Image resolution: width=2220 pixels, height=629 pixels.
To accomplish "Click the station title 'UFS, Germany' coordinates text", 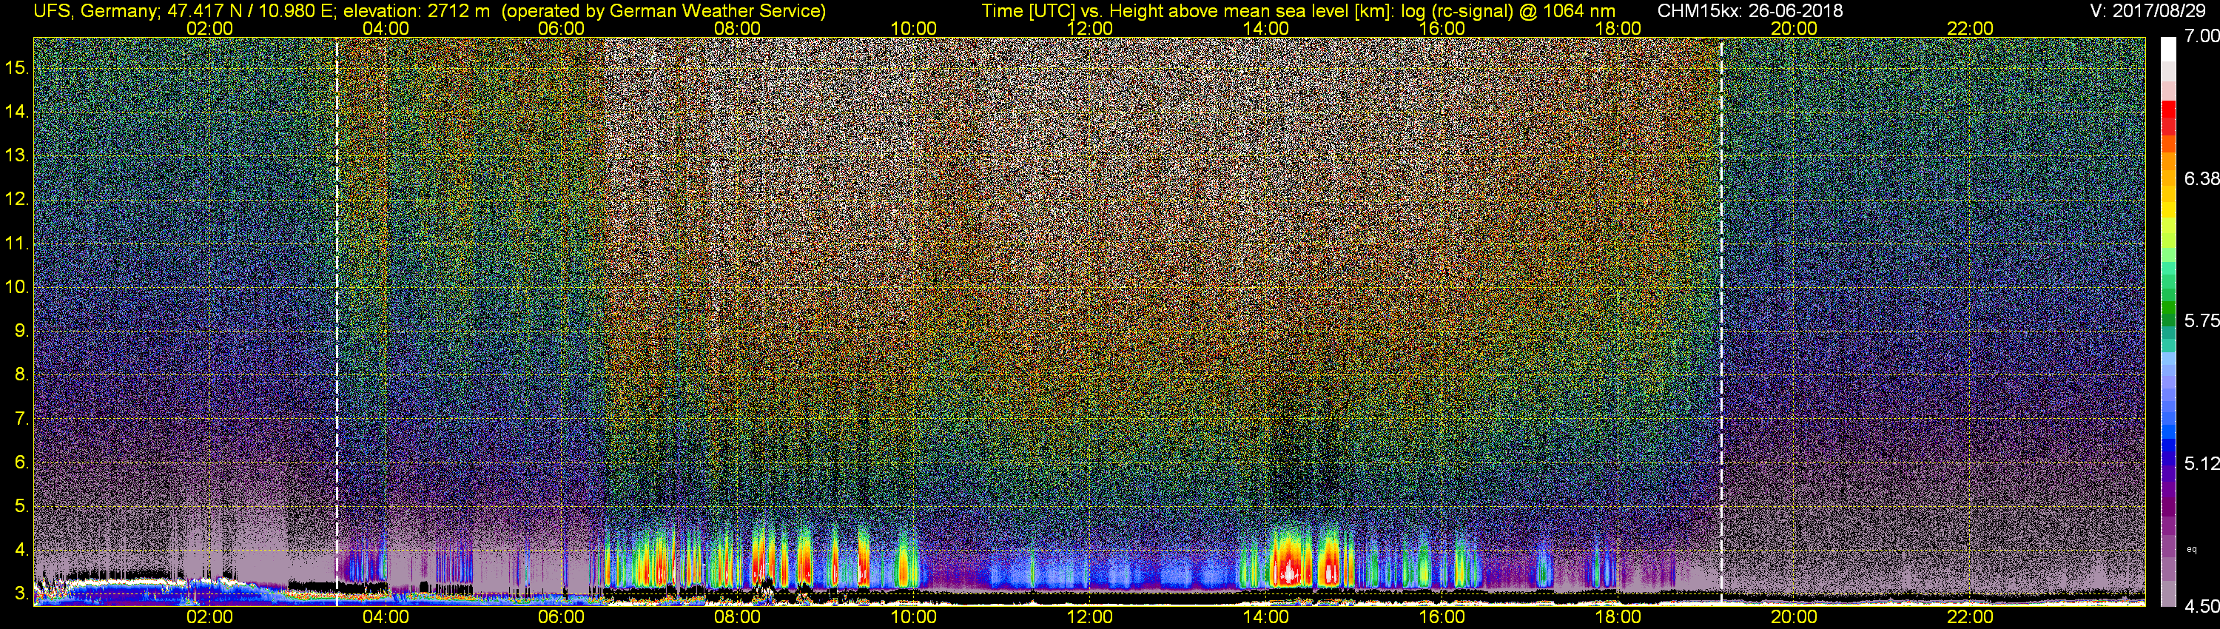I will (x=429, y=10).
